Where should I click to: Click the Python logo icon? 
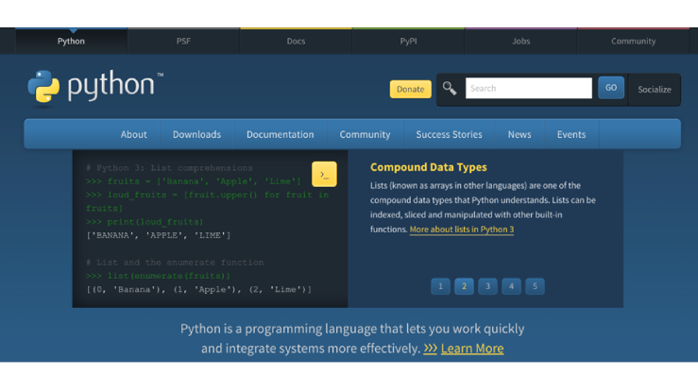coord(43,87)
